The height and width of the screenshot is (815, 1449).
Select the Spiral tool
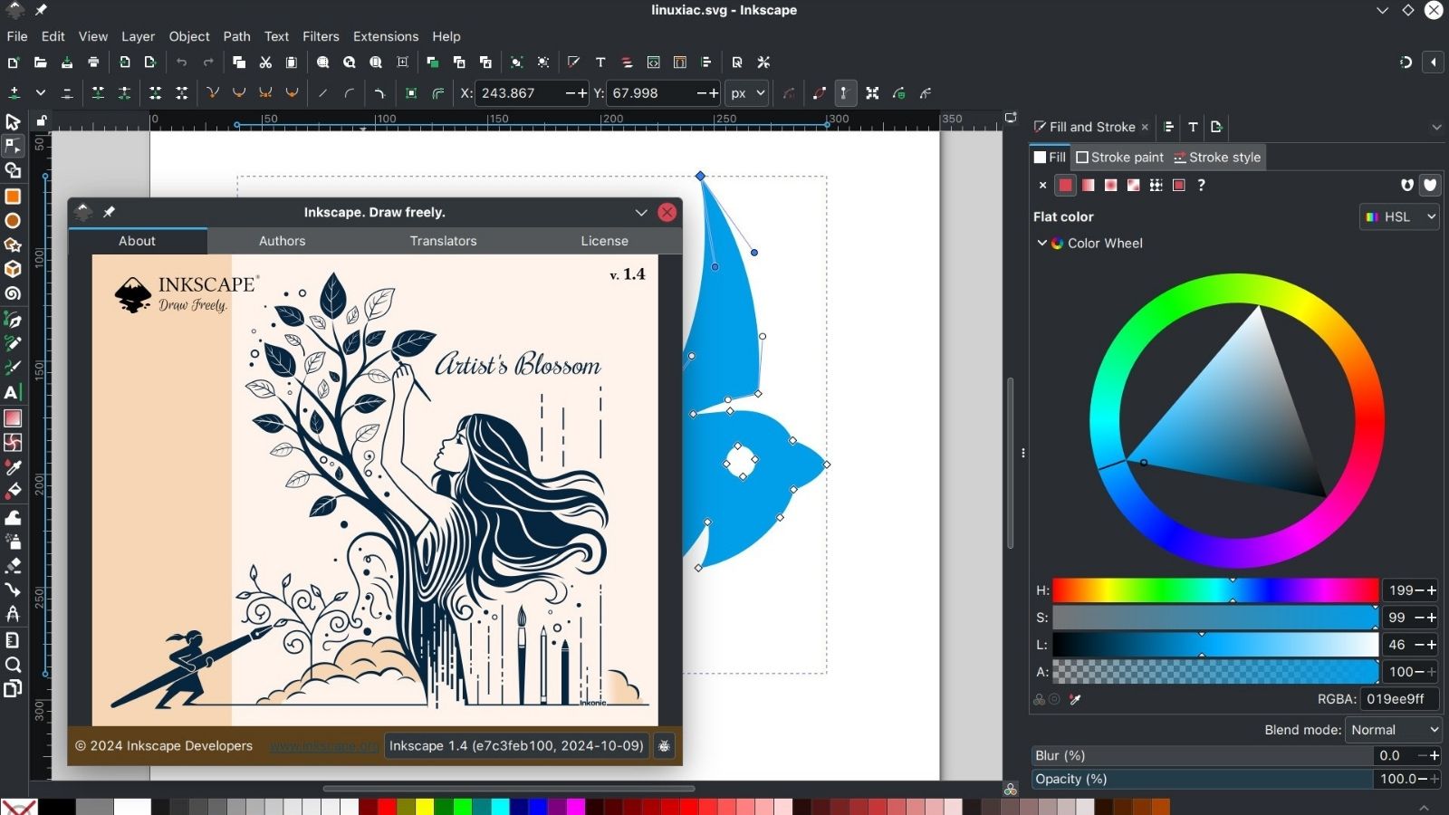tap(13, 293)
